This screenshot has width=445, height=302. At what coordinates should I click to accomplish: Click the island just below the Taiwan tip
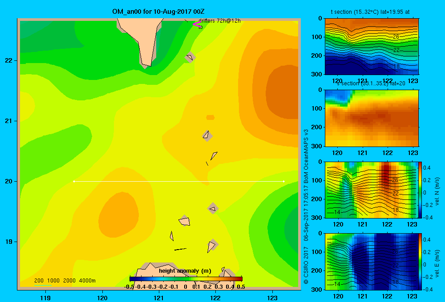(190, 57)
